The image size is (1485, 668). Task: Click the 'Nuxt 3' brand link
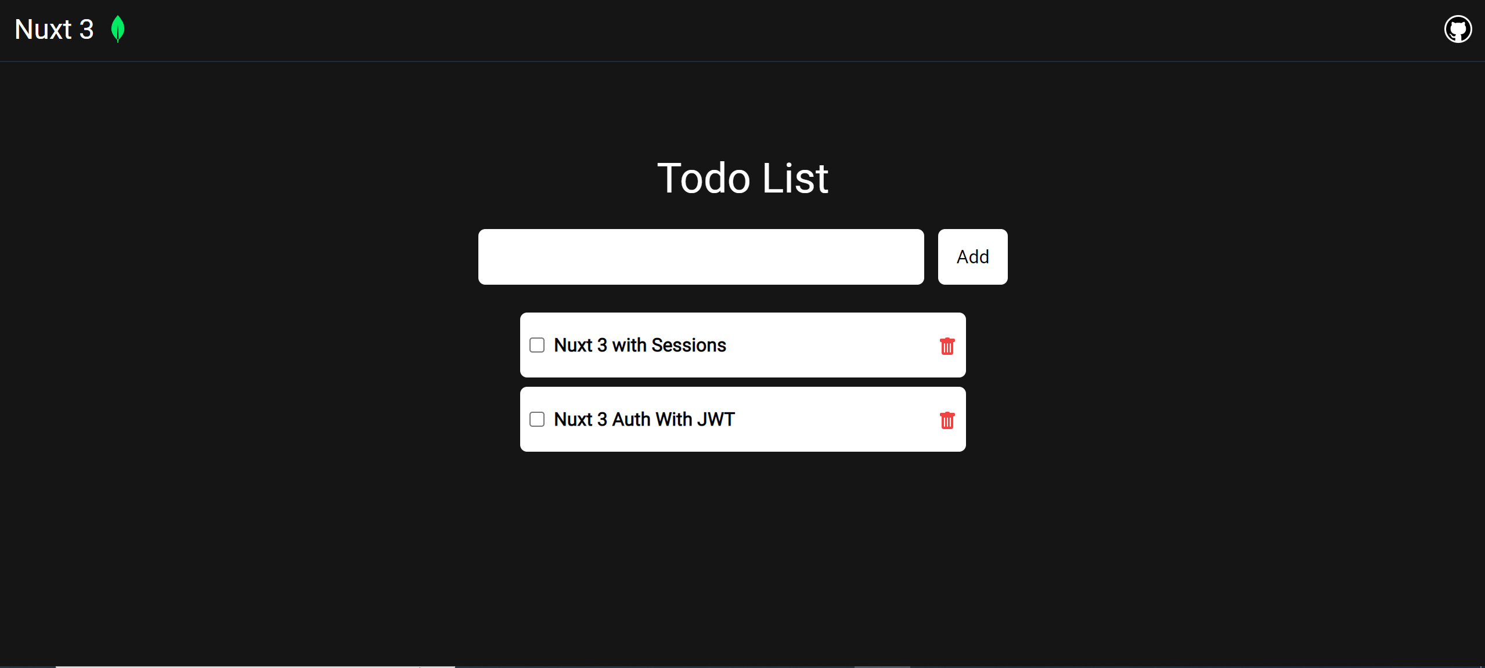tap(54, 28)
